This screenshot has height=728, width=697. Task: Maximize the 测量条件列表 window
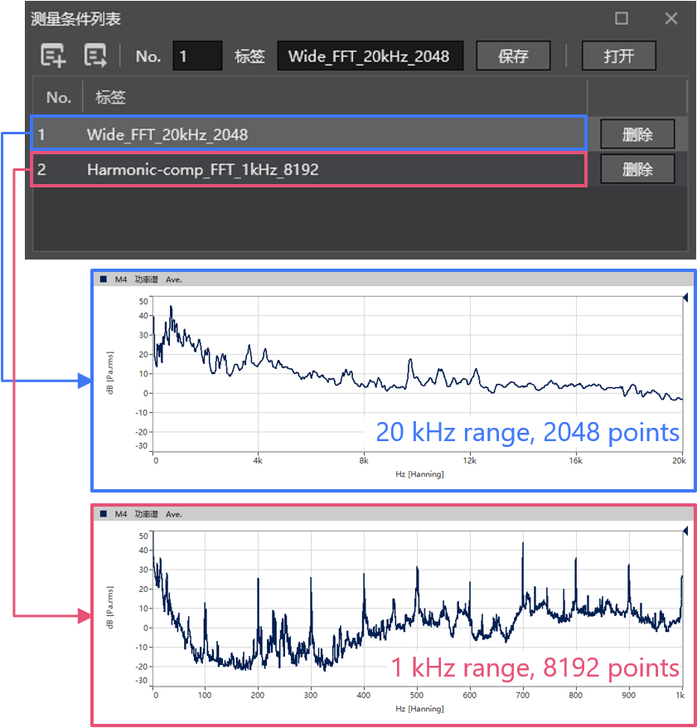621,18
